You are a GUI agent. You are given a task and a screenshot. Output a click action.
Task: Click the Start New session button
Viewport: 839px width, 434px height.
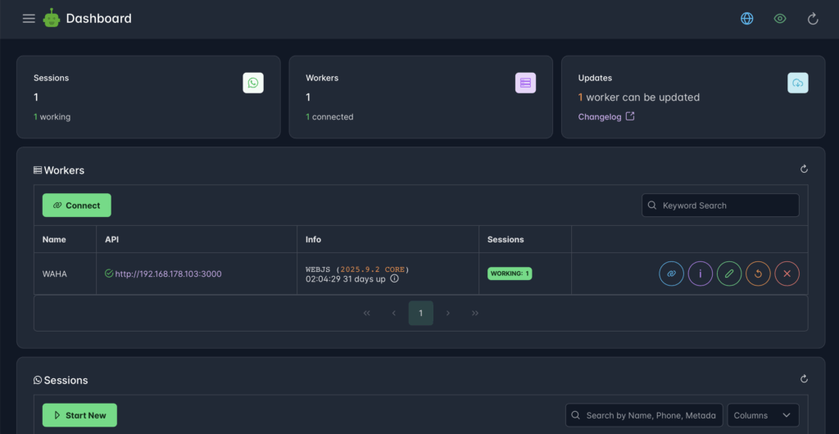[79, 415]
